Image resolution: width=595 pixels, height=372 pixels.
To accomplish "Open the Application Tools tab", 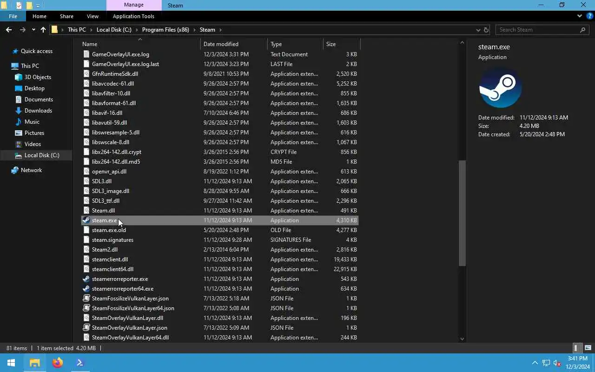I will coord(134,16).
